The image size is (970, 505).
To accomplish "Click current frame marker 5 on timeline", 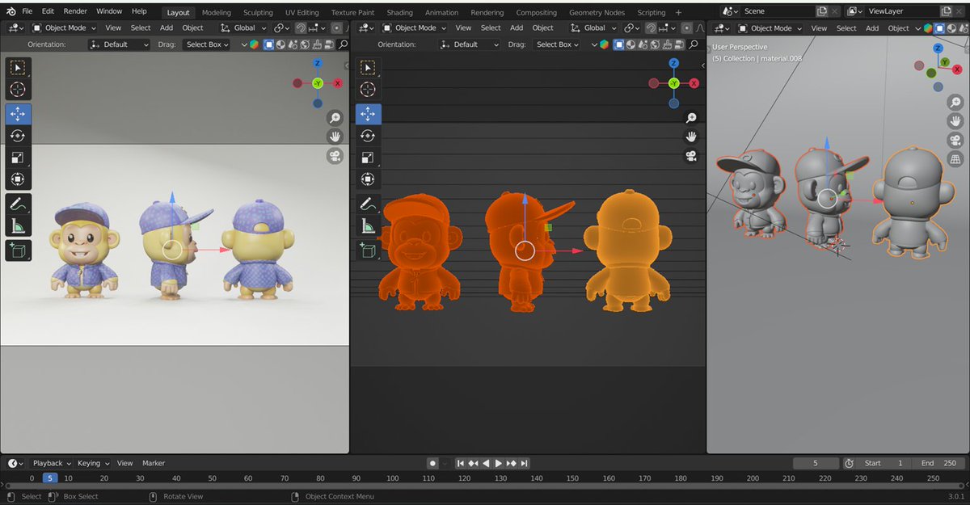I will pos(50,478).
